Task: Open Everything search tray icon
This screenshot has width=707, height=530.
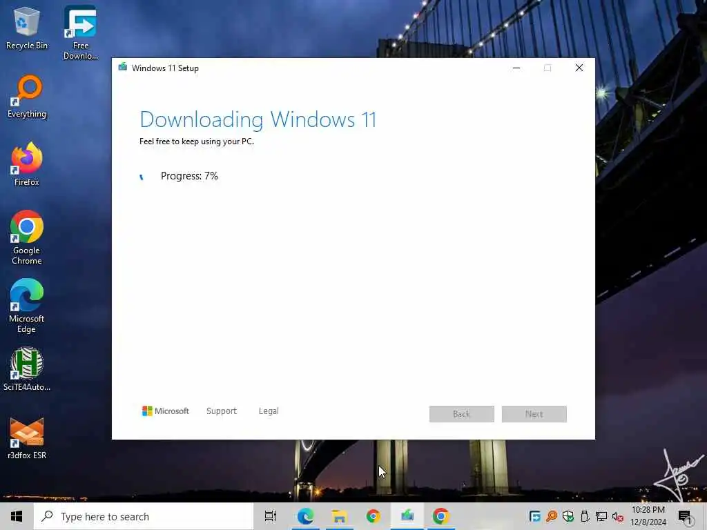Action: [x=552, y=516]
